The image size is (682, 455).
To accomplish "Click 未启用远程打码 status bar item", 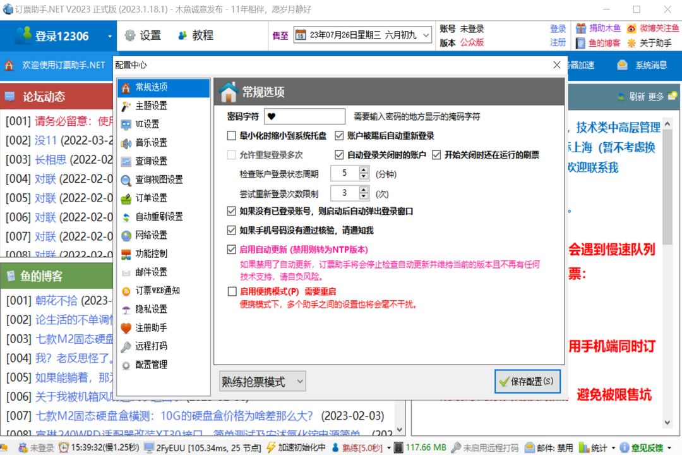I will pyautogui.click(x=486, y=447).
